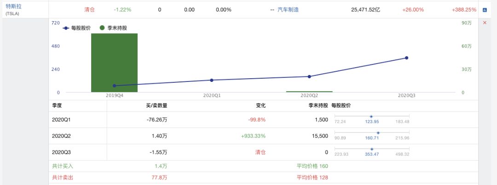This screenshot has height=185, width=497.
Task: Click the 平均价格 160 text
Action: 312,166
